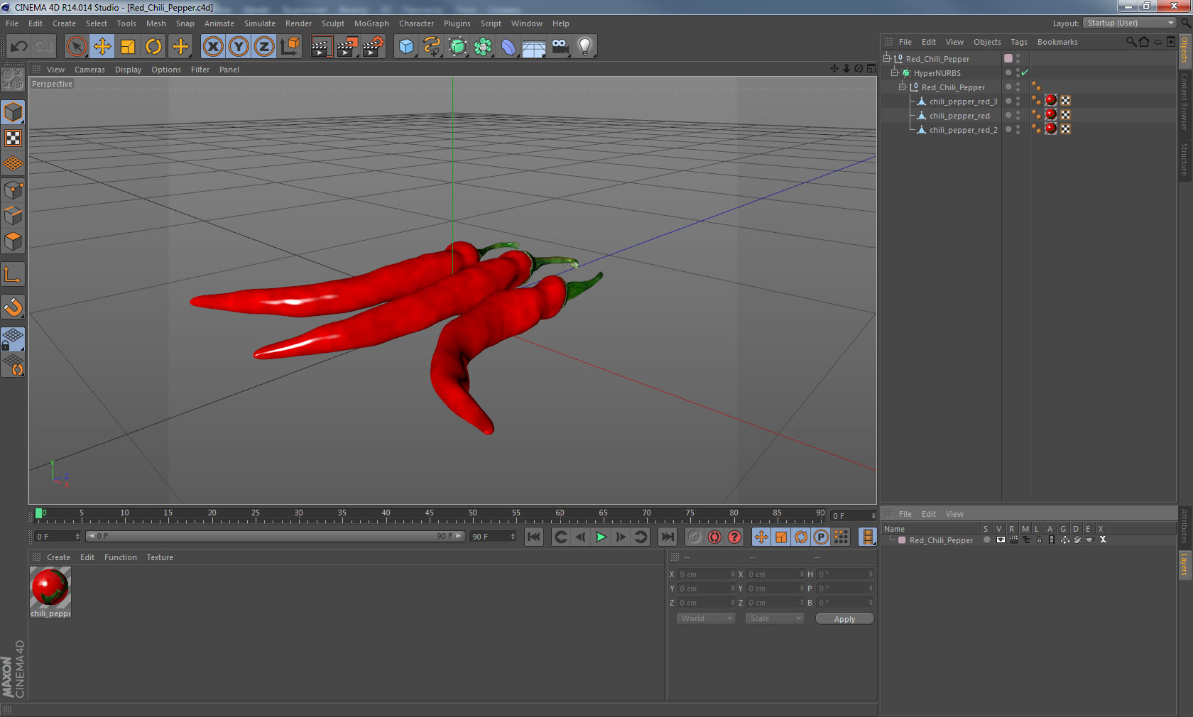Screen dimensions: 1193x717
Task: Toggle Y axis lock
Action: pyautogui.click(x=239, y=47)
